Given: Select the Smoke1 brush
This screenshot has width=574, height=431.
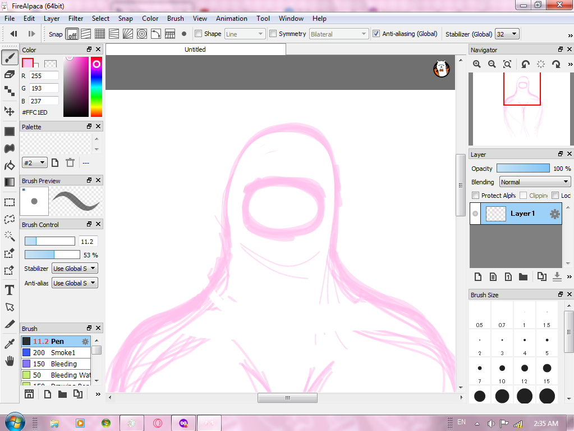Looking at the screenshot, I should [56, 352].
